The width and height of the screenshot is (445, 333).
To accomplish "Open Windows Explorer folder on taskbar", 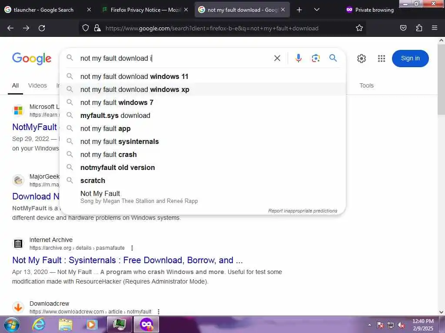I will pos(66,325).
